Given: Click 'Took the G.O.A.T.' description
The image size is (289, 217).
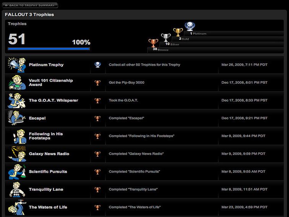Looking at the screenshot, I should click(x=123, y=100).
